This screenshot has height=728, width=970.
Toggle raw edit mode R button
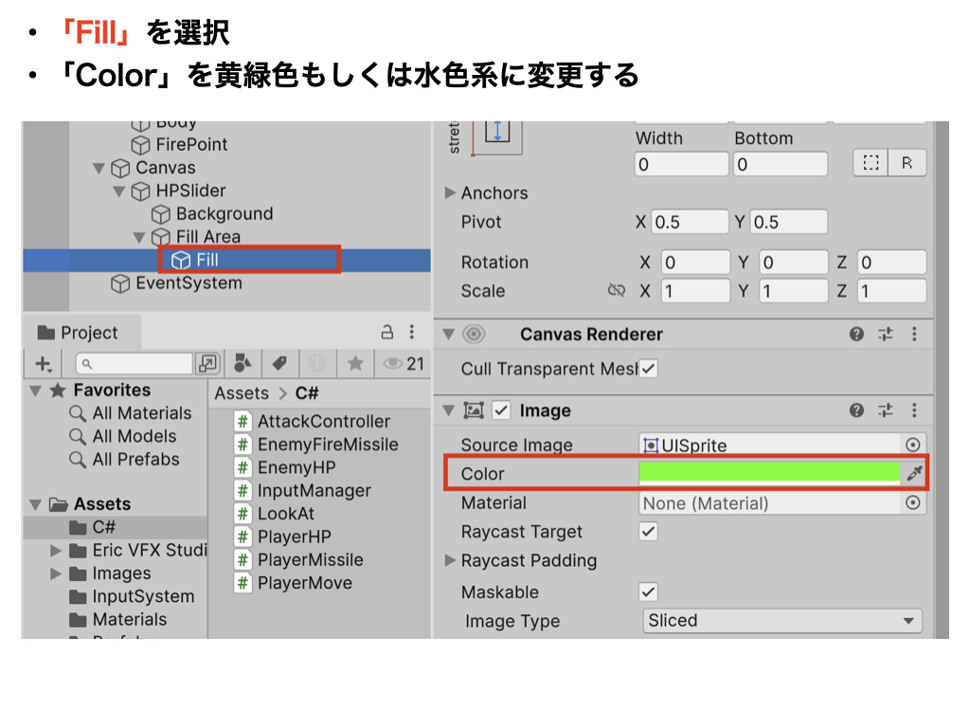(x=907, y=163)
